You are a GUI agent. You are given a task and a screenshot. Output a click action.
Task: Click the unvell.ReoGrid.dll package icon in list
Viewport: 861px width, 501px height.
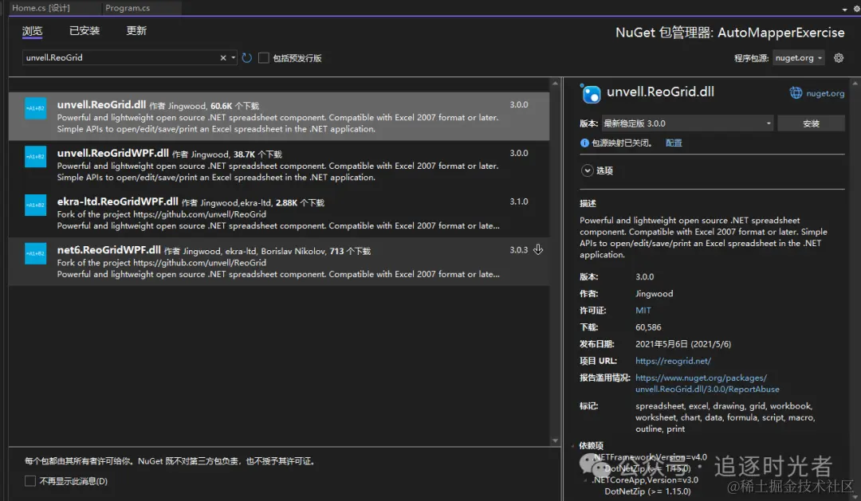(x=35, y=108)
